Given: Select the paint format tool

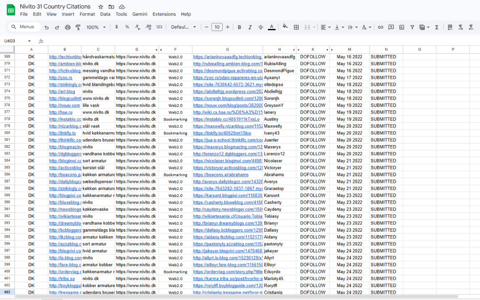Looking at the screenshot, I should (78, 27).
